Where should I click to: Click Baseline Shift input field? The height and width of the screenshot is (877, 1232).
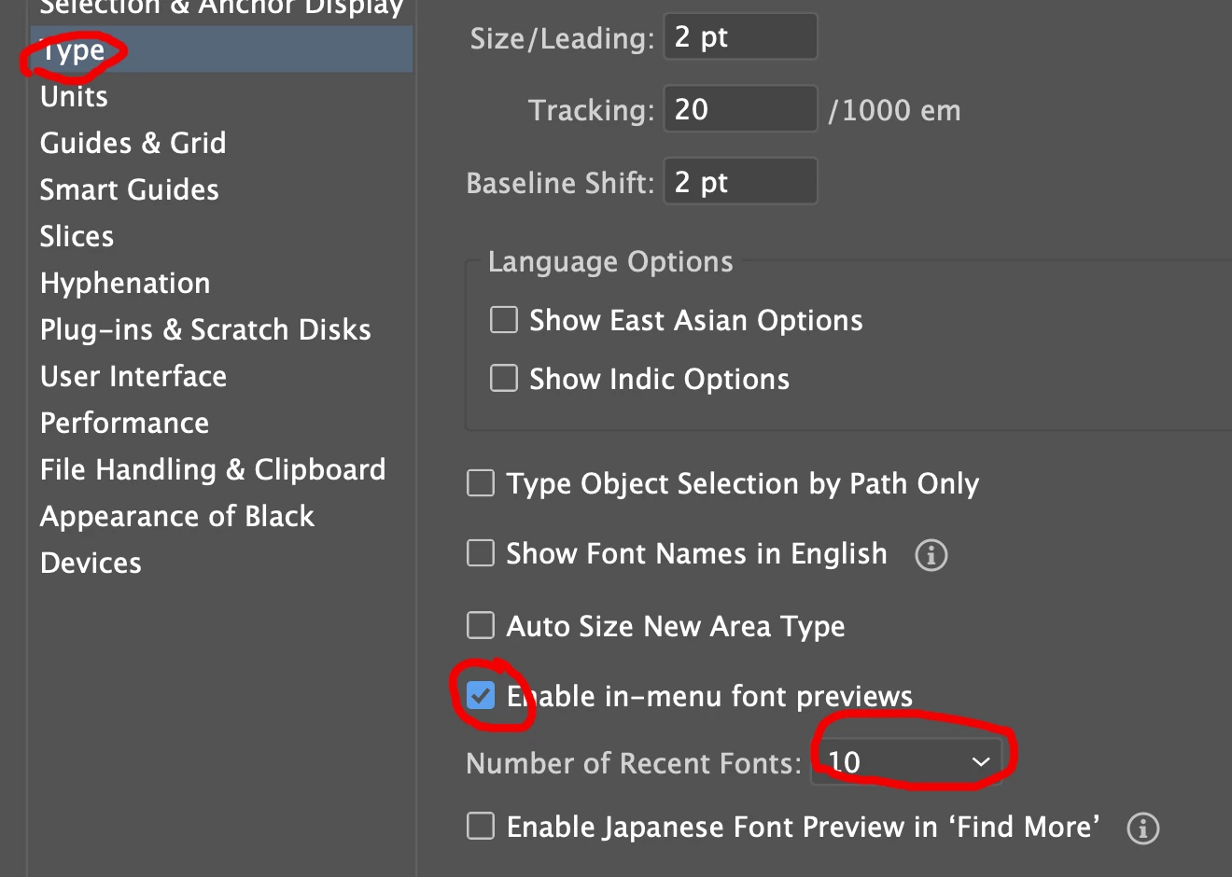coord(740,182)
